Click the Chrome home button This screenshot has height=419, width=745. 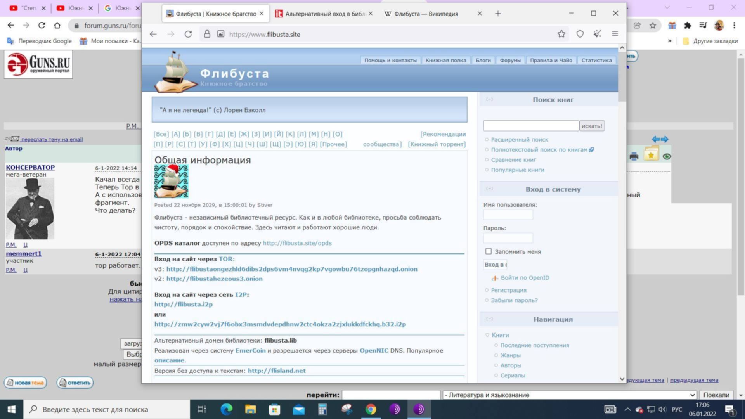[57, 26]
